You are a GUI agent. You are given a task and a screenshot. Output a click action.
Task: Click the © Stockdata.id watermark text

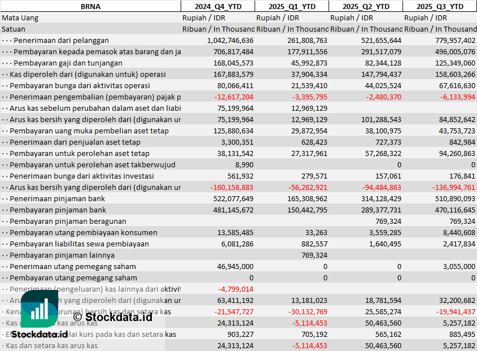(112, 316)
